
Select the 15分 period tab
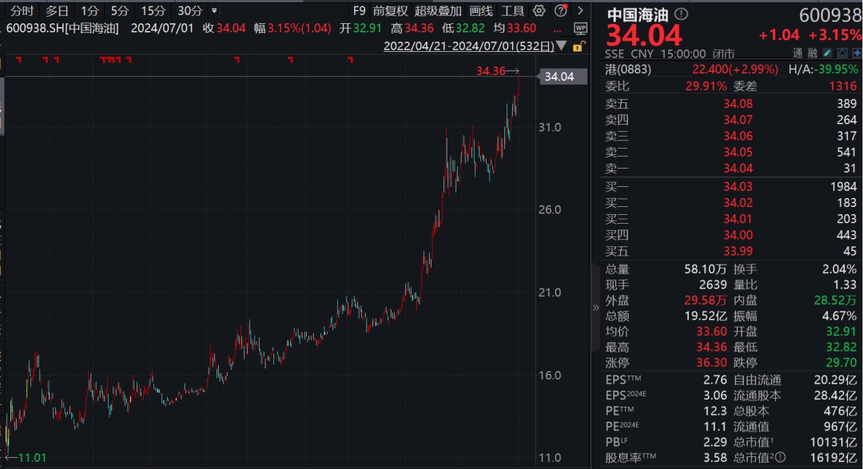[x=153, y=10]
